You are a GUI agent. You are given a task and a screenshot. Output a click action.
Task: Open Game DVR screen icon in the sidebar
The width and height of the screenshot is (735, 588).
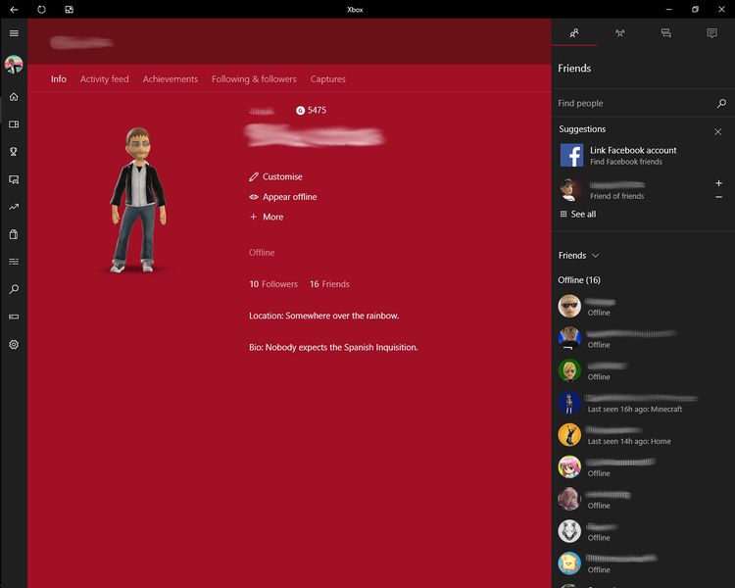pyautogui.click(x=14, y=179)
